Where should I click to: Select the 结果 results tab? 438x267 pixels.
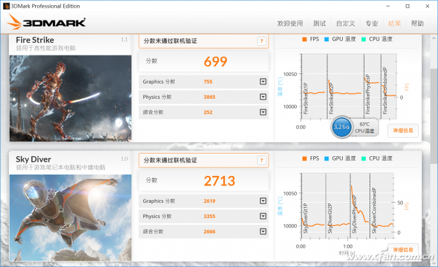coord(395,24)
